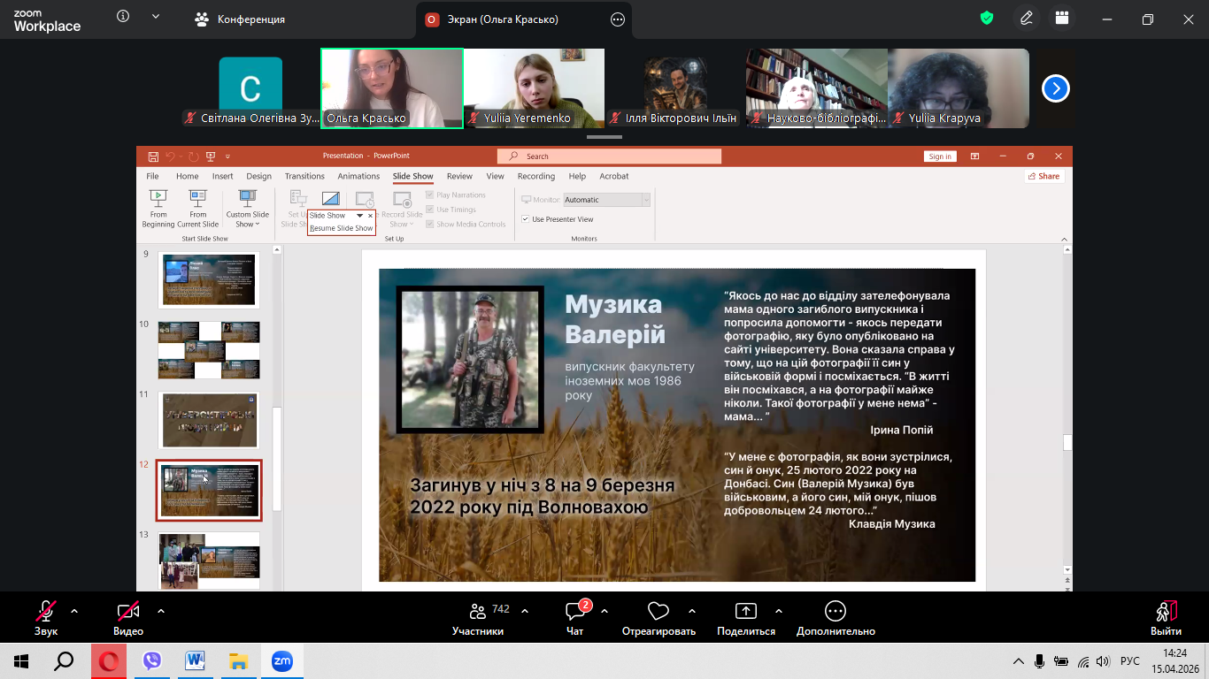The image size is (1209, 679).
Task: Click РУС language indicator in tray
Action: pos(1130,661)
